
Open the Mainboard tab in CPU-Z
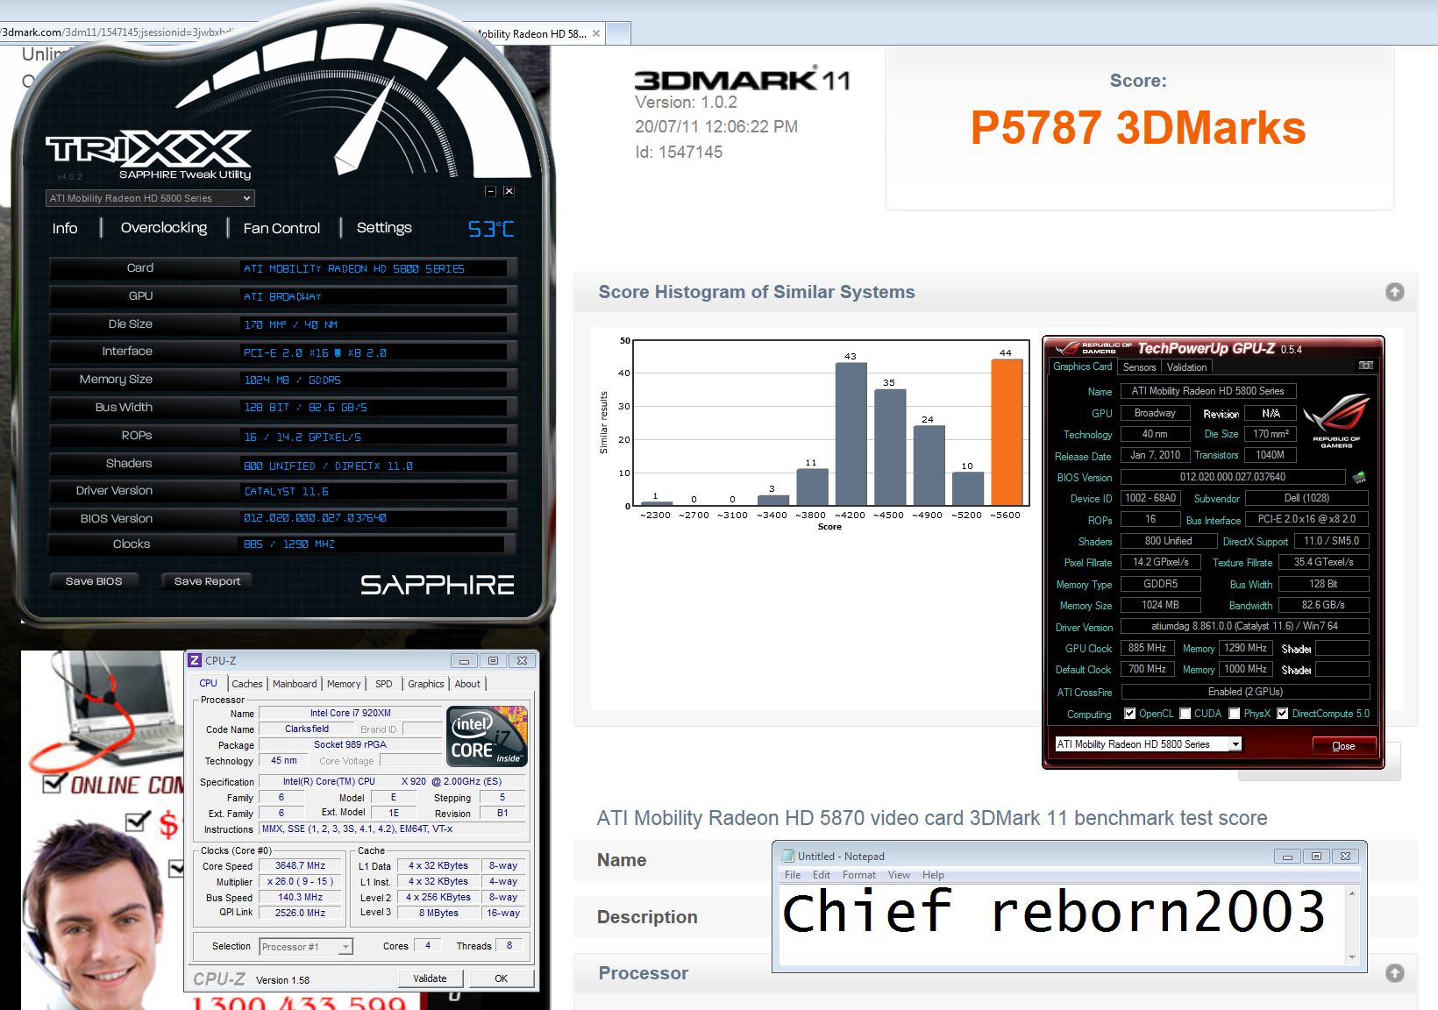tap(295, 684)
